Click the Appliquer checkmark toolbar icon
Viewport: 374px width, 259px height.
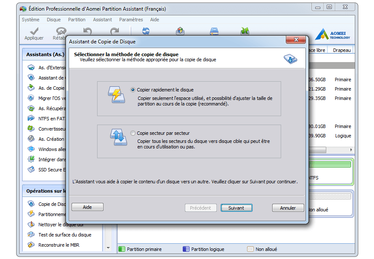pyautogui.click(x=34, y=31)
